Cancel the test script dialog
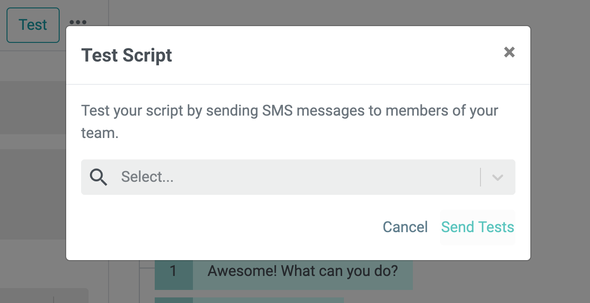Viewport: 590px width, 303px height. pos(405,227)
